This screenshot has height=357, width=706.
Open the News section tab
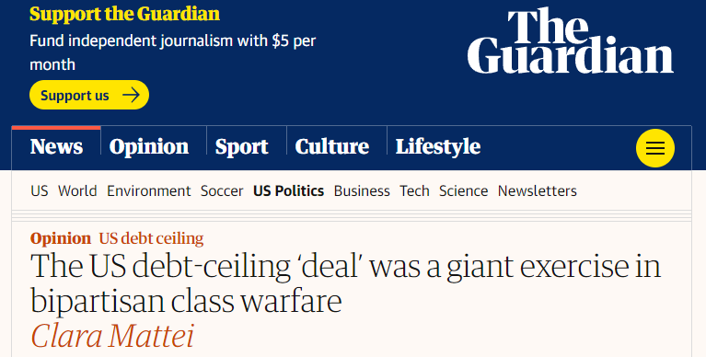click(x=56, y=147)
